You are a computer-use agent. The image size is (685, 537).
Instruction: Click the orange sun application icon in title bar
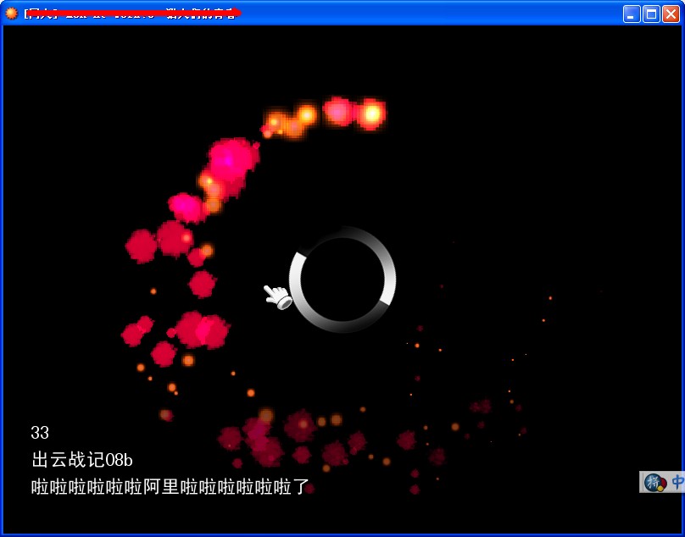[11, 13]
